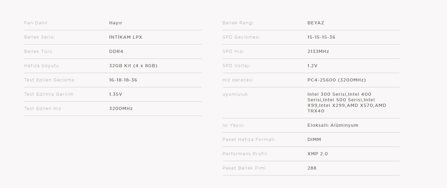447x188 pixels.
Task: Select the PC4-25600 (3200MHz) speed rating
Action: 337,80
